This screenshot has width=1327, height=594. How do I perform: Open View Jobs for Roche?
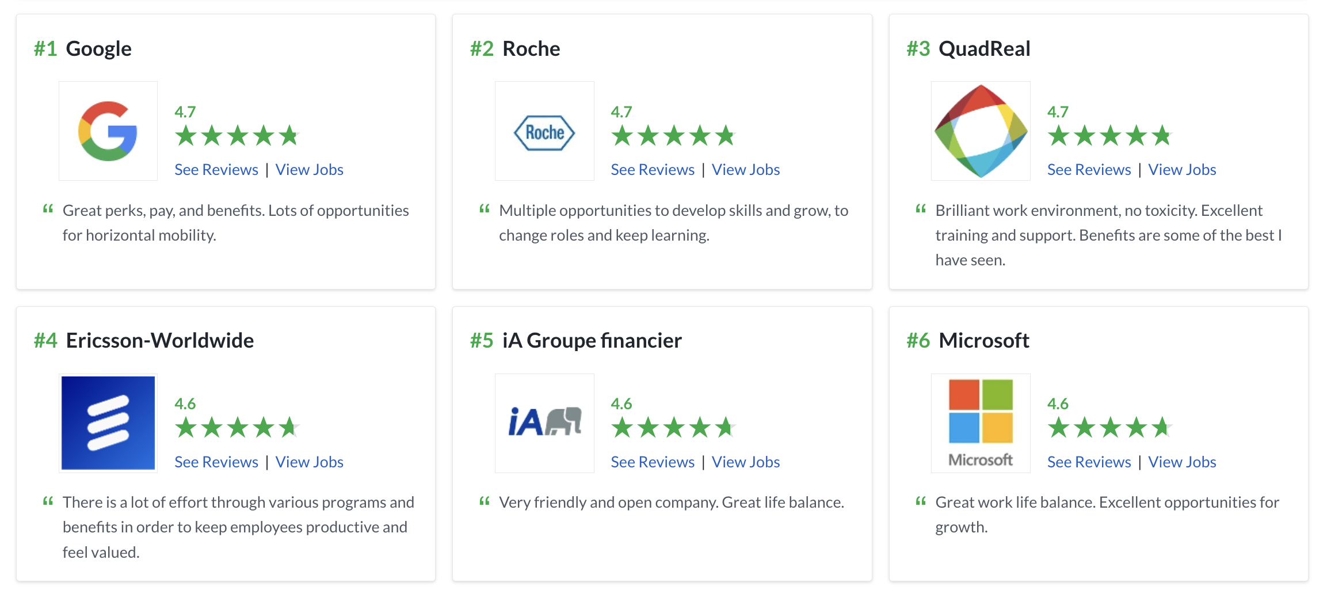click(x=746, y=170)
